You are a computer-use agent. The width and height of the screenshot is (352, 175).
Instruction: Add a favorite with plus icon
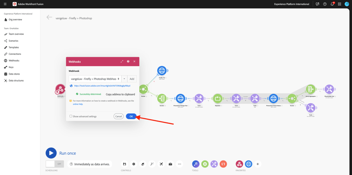[258, 164]
